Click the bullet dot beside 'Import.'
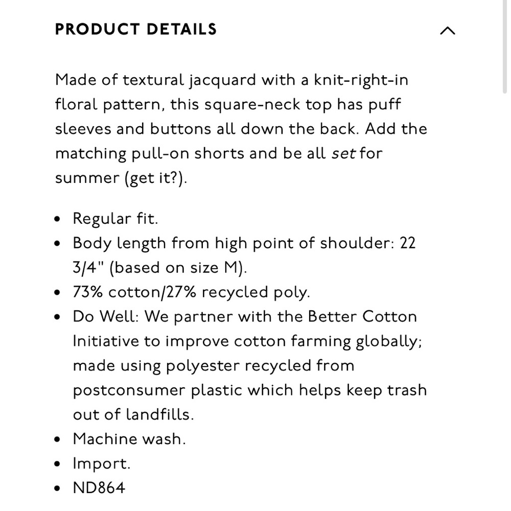The height and width of the screenshot is (511, 511). (x=57, y=464)
